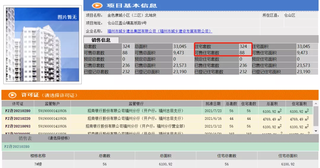Click the orange play icon beside 项目基本信息

pyautogui.click(x=97, y=6)
